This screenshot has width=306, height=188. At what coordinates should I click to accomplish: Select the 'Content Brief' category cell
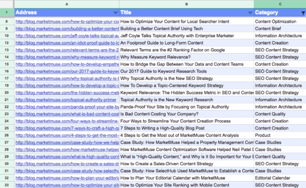coord(280,29)
